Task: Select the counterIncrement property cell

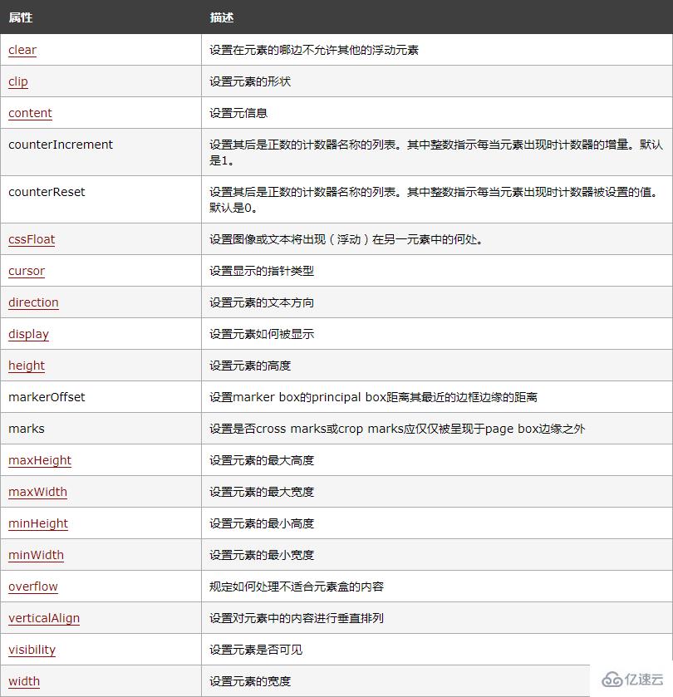Action: coord(61,145)
